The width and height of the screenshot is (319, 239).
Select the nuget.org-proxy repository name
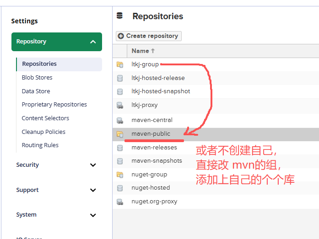coord(154,202)
